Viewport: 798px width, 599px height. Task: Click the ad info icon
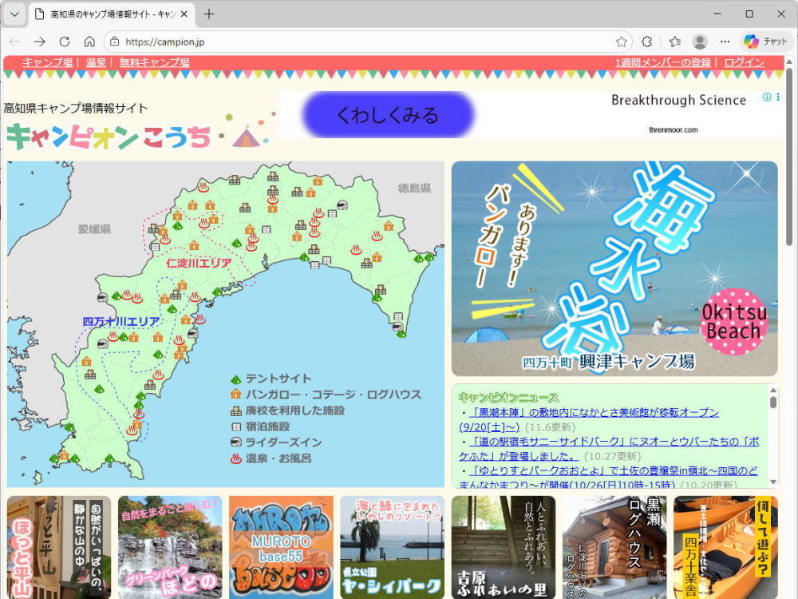pyautogui.click(x=767, y=97)
